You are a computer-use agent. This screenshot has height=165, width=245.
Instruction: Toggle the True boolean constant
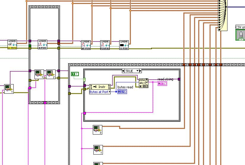click(75, 74)
